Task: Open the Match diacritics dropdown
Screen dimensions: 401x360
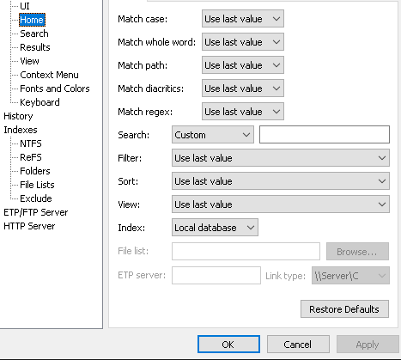Action: coord(243,88)
